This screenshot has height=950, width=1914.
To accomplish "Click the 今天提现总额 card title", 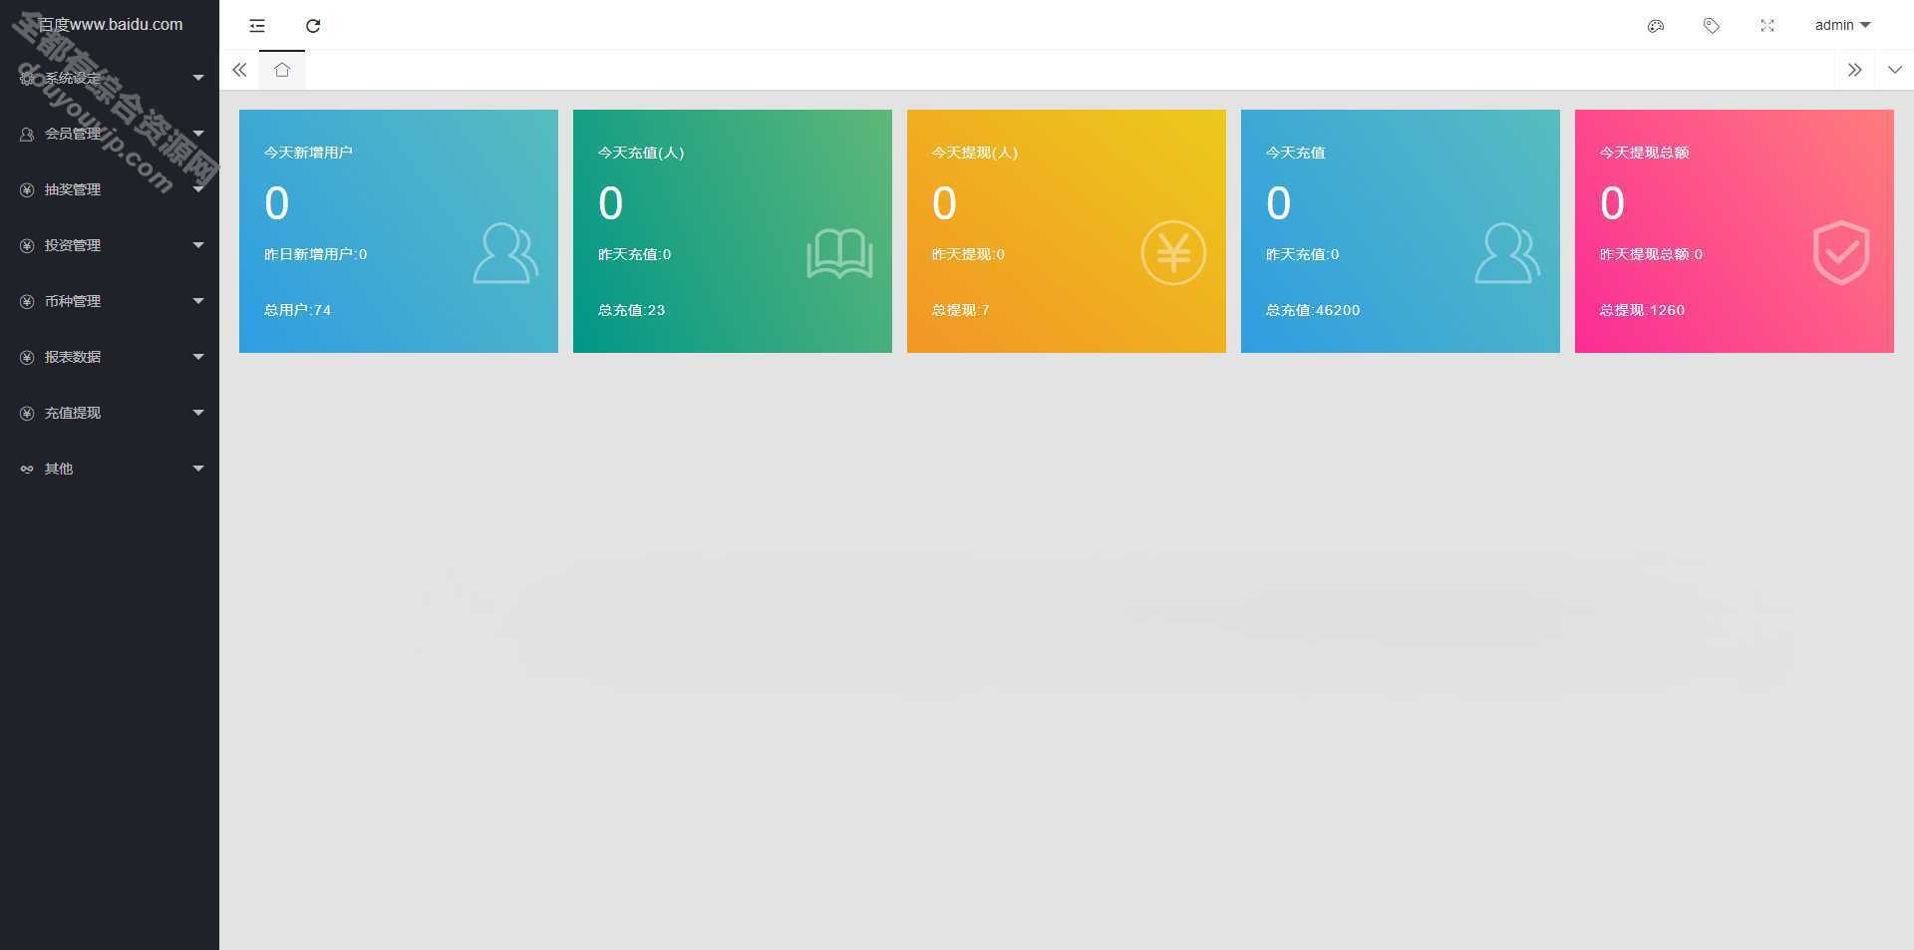I will pos(1644,153).
